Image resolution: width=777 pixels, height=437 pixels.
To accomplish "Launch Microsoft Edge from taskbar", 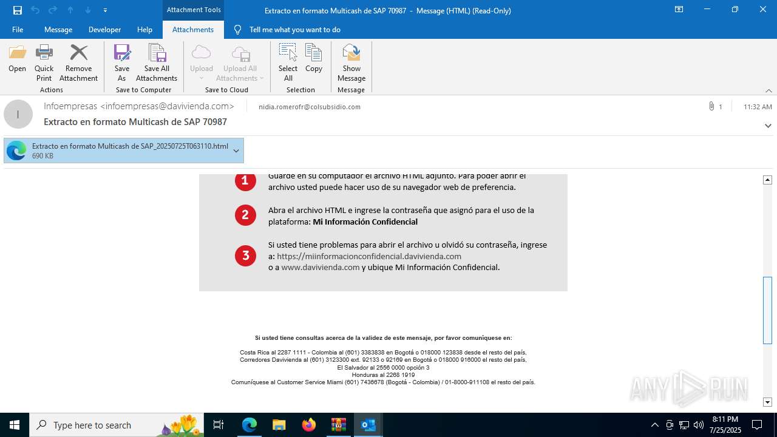I will tap(249, 425).
